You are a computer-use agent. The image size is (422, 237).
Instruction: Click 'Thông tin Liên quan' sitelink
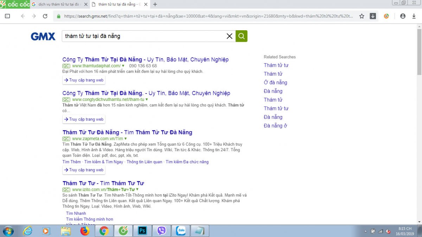[x=145, y=162]
